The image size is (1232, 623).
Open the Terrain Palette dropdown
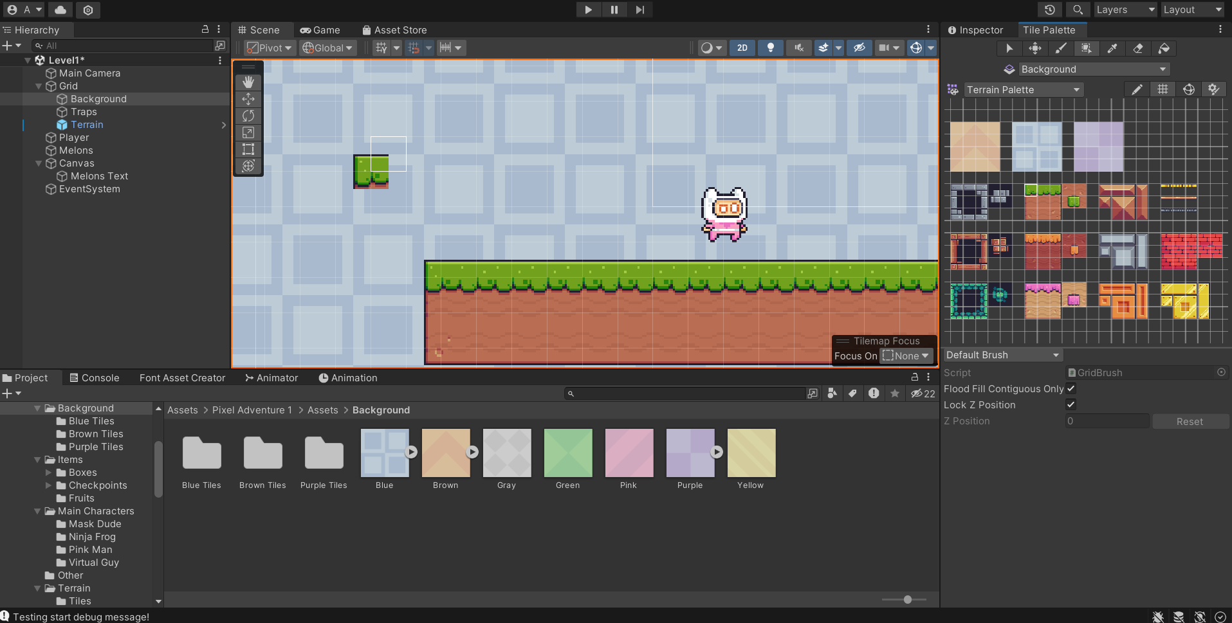[x=1022, y=90]
